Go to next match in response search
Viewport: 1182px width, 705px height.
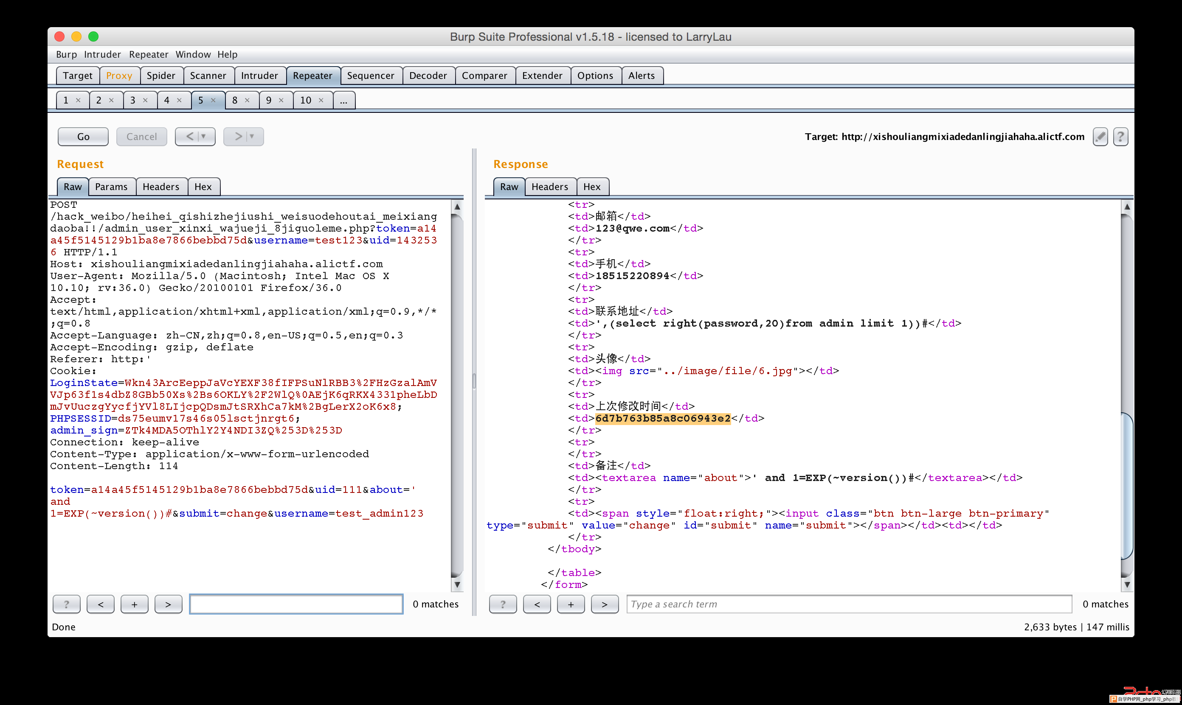pyautogui.click(x=605, y=604)
